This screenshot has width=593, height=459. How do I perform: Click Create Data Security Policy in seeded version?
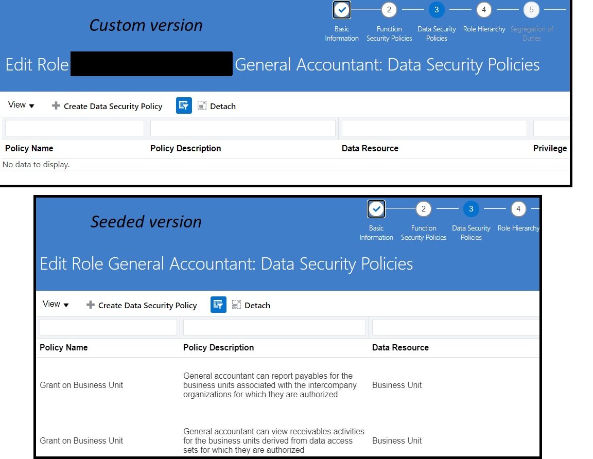point(147,305)
